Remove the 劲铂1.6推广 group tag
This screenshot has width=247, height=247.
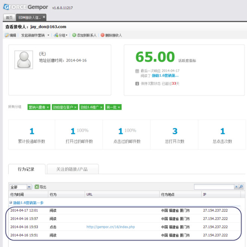click(101, 107)
